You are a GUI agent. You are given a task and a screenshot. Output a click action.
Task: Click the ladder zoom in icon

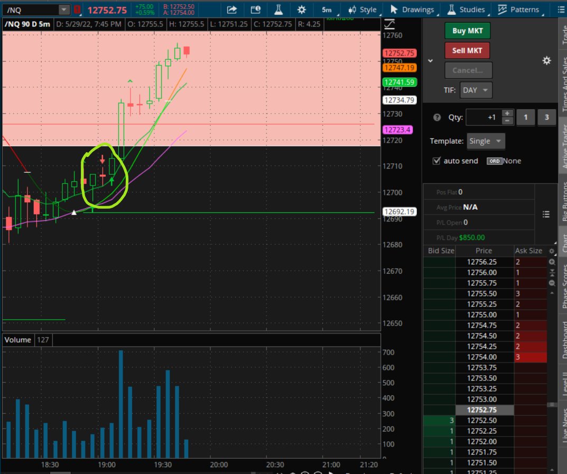point(552,262)
